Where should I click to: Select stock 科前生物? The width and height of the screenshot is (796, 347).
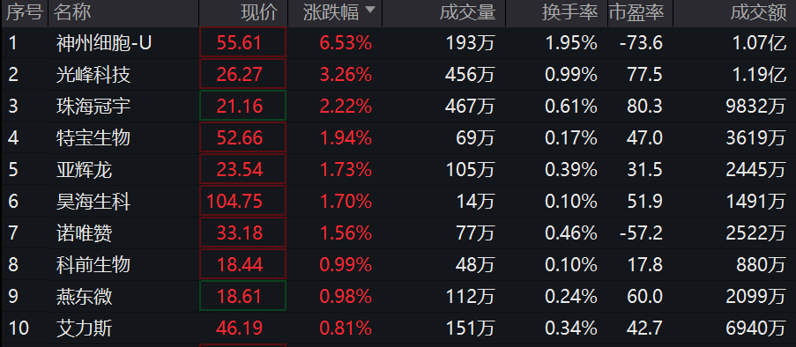(x=93, y=264)
